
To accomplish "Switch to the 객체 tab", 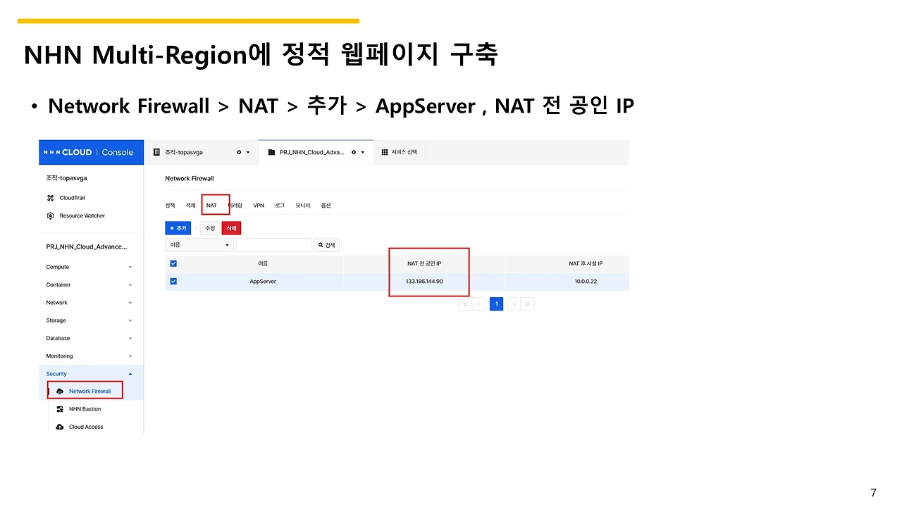I will (191, 206).
